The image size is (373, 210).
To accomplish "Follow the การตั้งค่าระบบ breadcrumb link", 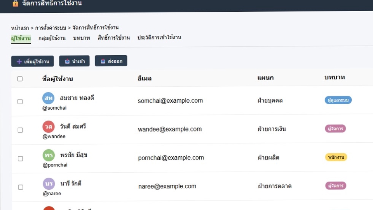I will point(51,28).
